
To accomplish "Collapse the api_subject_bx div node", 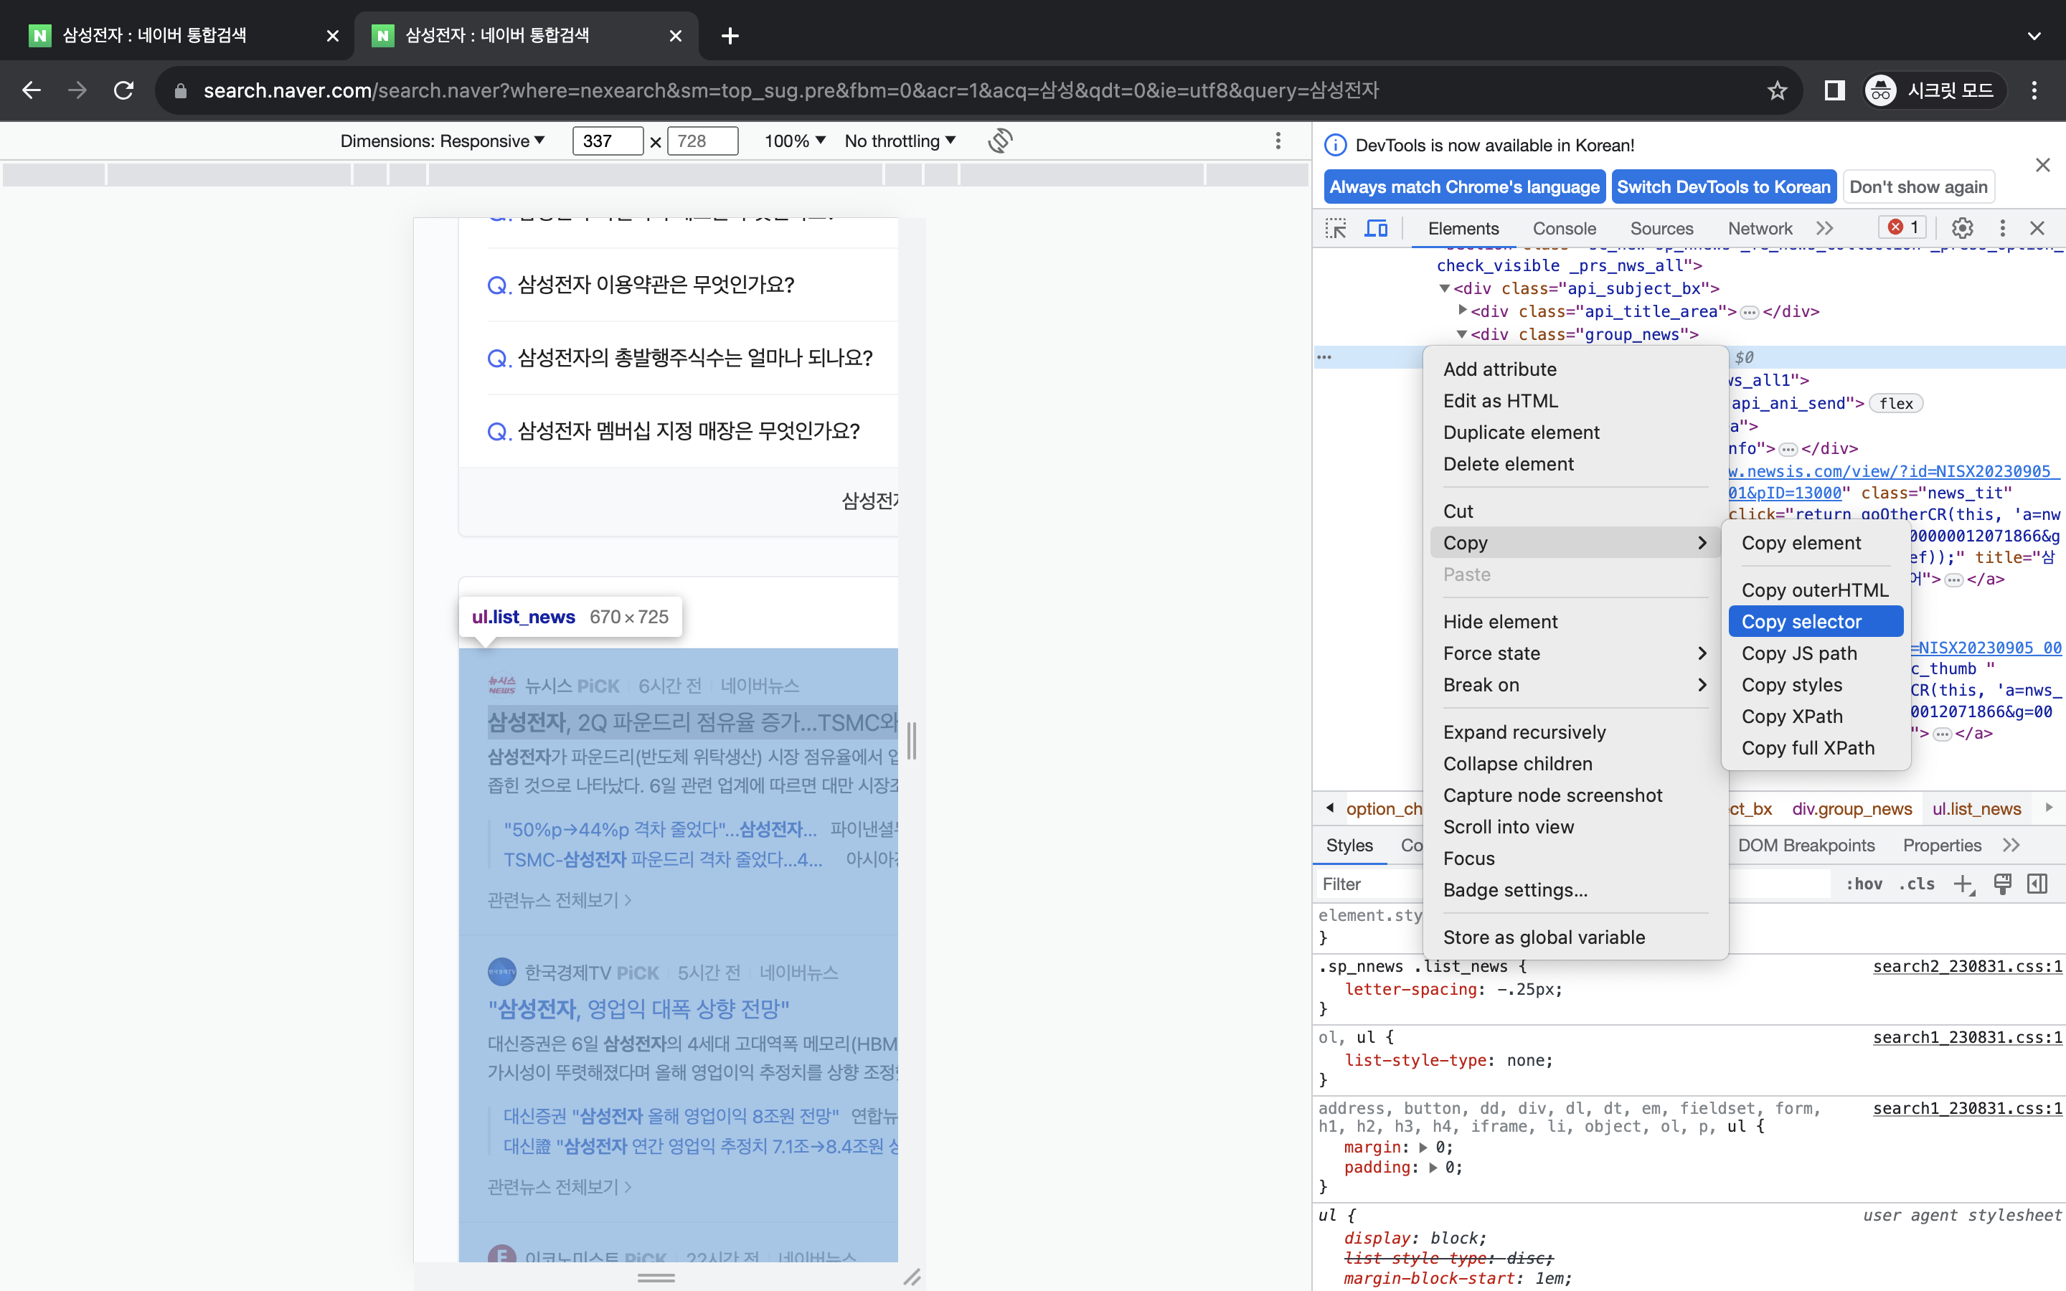I will 1445,288.
